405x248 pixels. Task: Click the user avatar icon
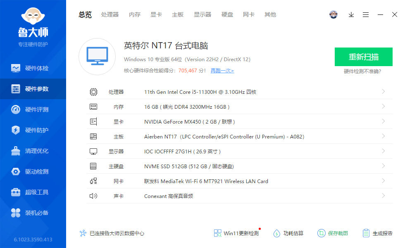pos(334,14)
